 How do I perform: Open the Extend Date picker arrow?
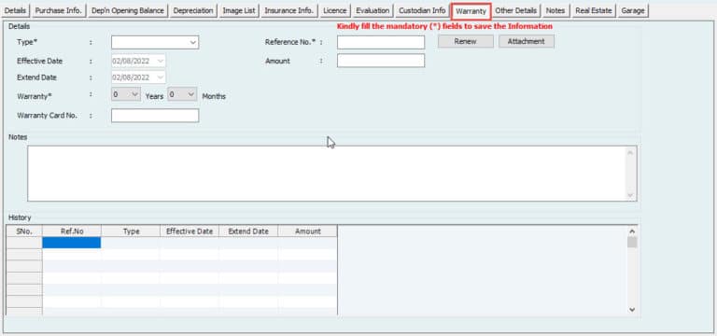pos(160,77)
